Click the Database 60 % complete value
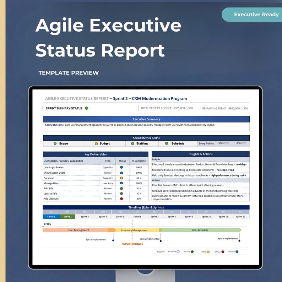This screenshot has height=282, width=282. click(x=139, y=178)
